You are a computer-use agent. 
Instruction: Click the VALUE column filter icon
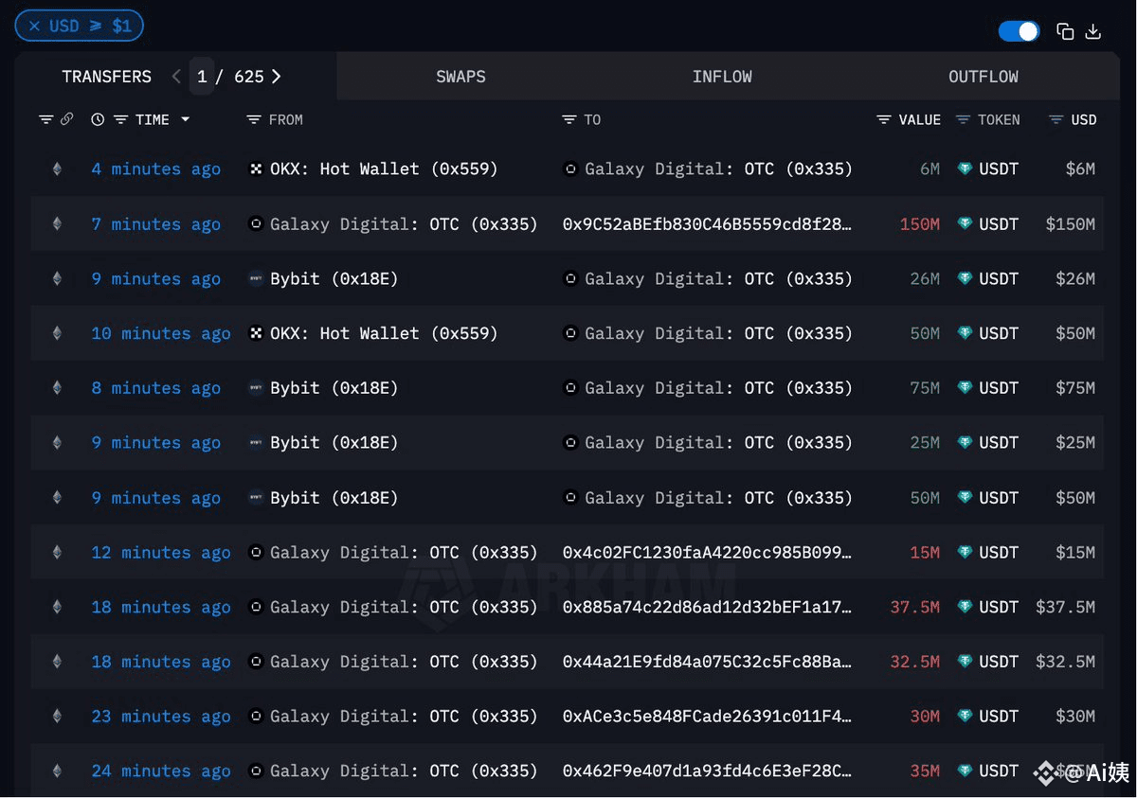coord(883,119)
